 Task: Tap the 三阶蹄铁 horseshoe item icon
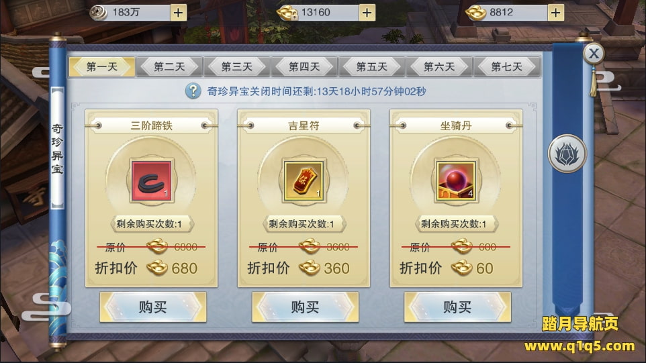151,181
